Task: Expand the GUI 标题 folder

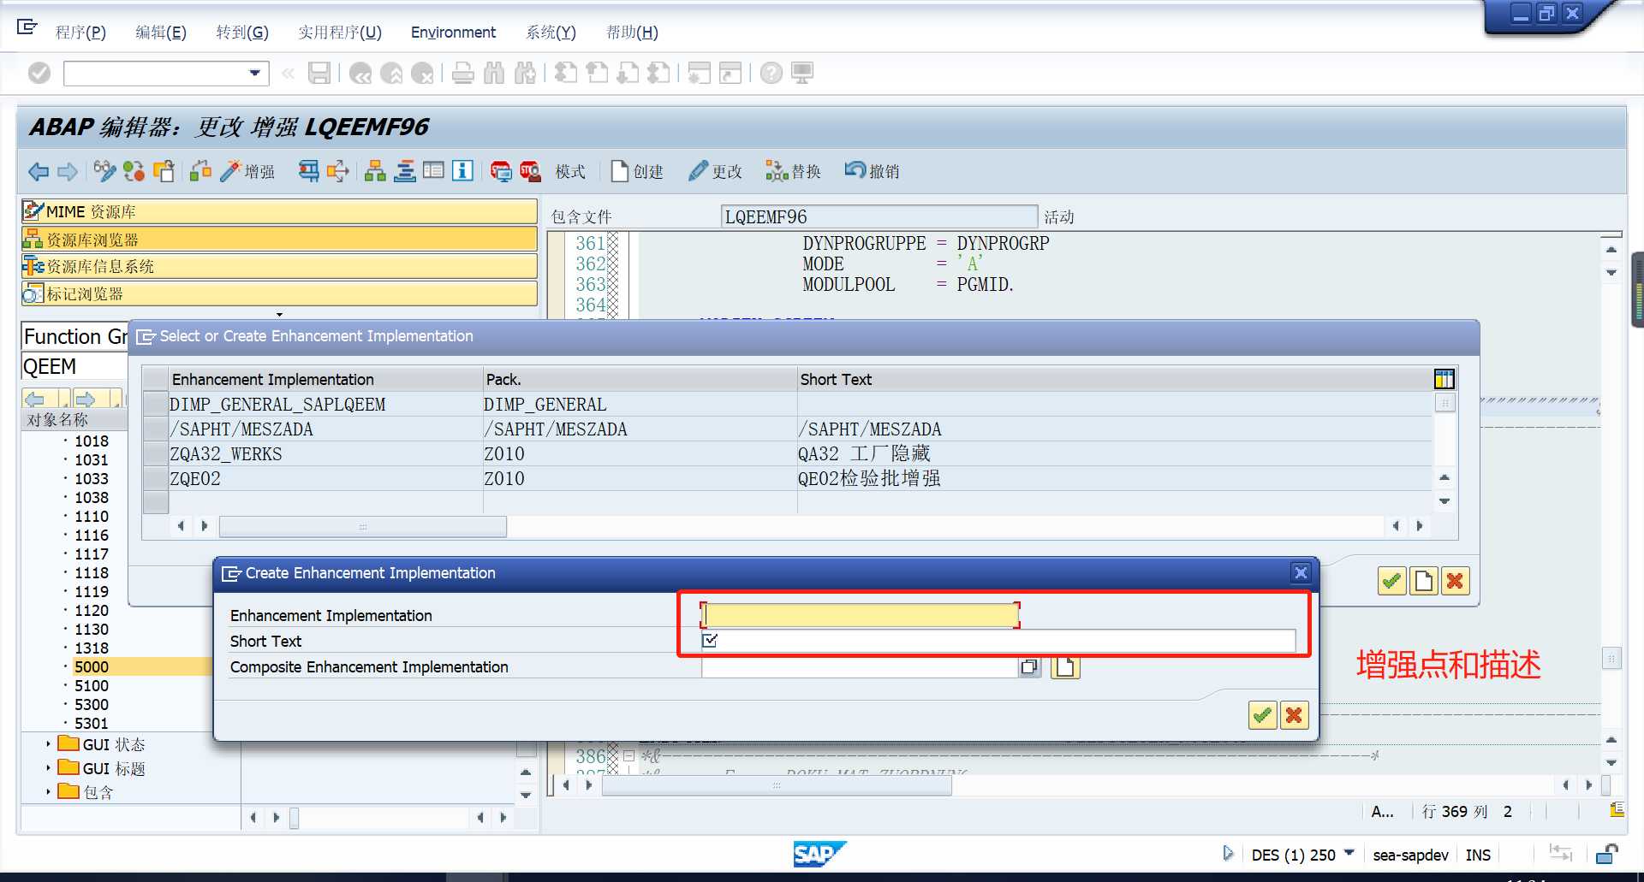Action: (48, 768)
